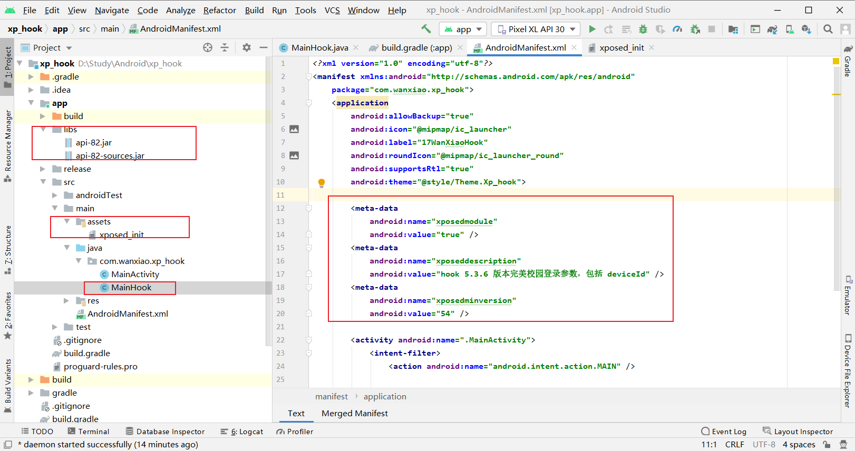
Task: Open Layout Inspector
Action: pos(798,432)
